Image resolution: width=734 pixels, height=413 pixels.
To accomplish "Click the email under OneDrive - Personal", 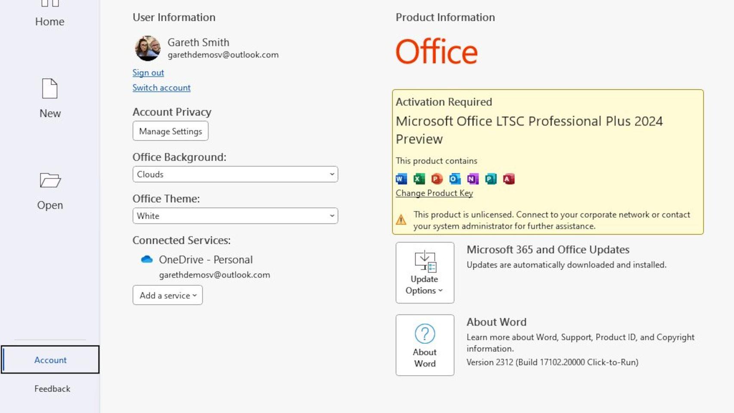I will tap(214, 275).
